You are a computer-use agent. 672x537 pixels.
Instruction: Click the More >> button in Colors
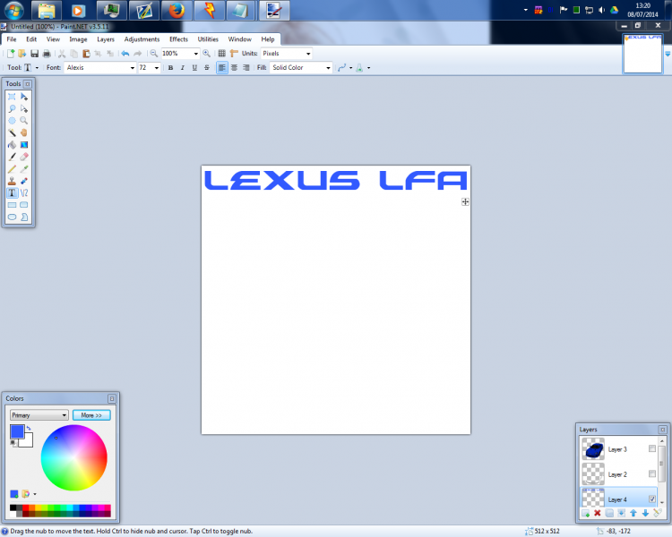(x=91, y=415)
